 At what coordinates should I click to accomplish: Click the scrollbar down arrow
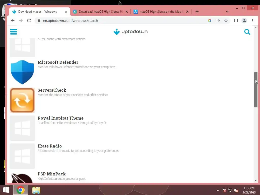(256, 181)
